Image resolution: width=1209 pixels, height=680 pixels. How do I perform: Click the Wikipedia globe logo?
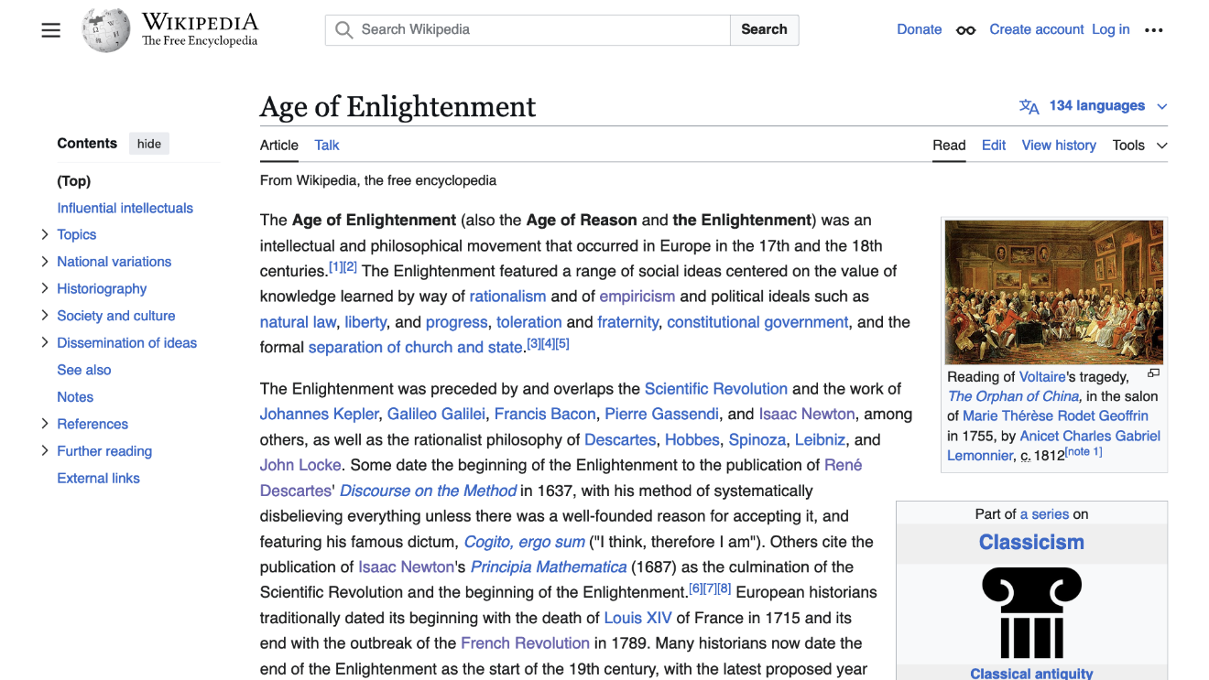pos(106,30)
